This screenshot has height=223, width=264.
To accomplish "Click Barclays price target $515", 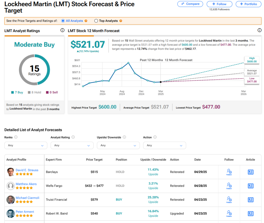I will tap(94, 172).
